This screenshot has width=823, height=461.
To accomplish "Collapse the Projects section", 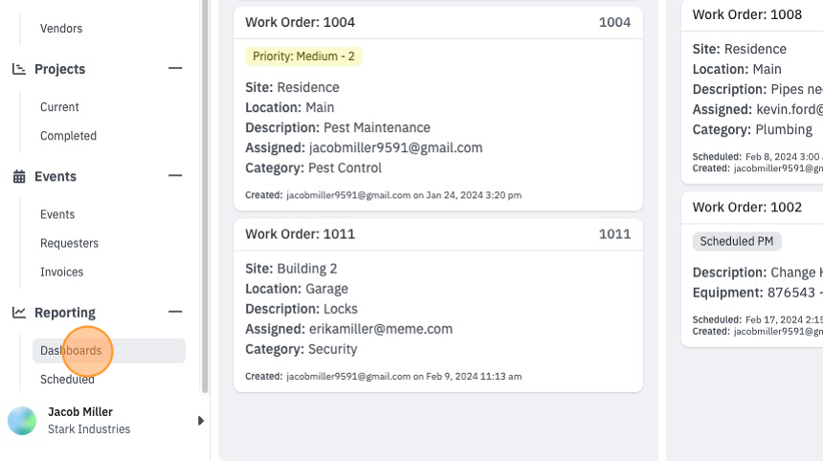I will (x=175, y=68).
